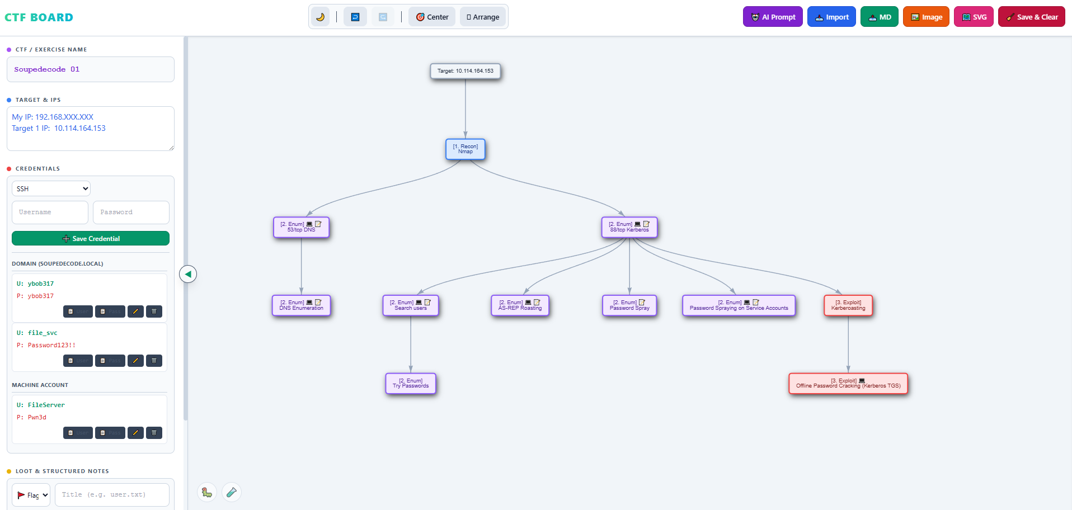Click the redo arrow icon in toolbar
Screen dimensions: 1072x510
383,17
